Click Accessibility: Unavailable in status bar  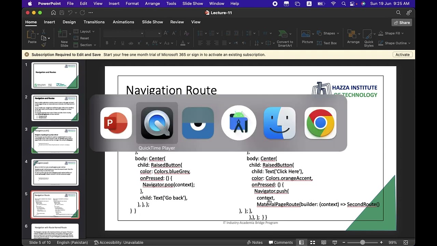coord(118,243)
